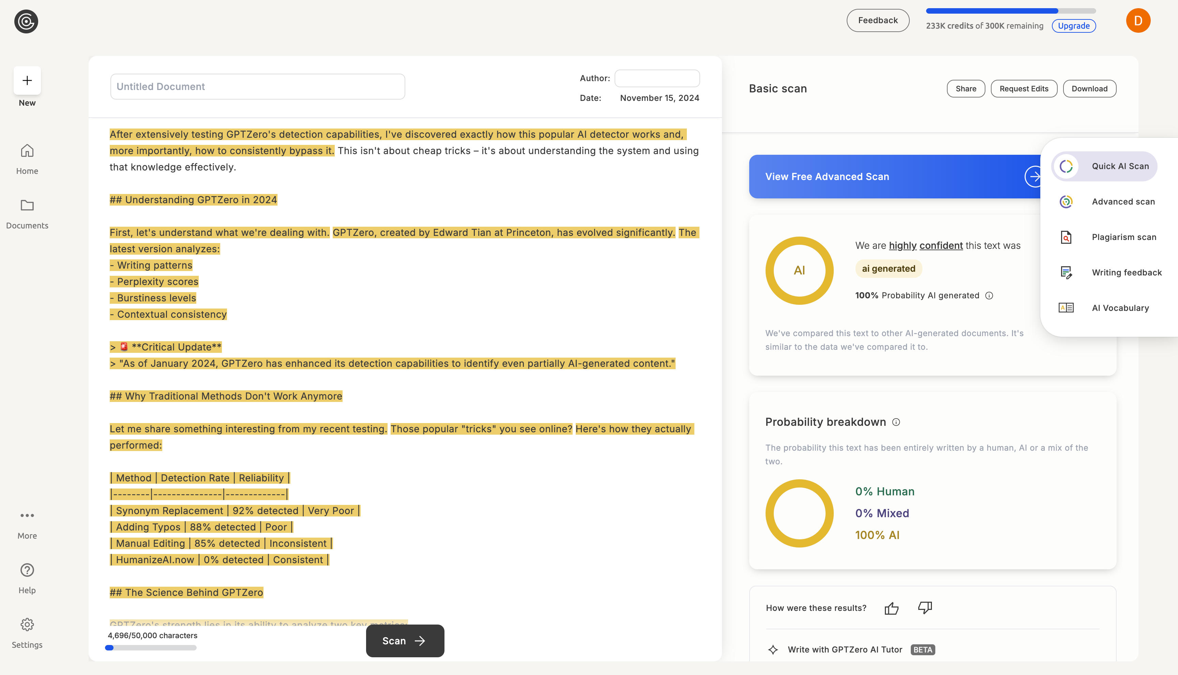Give thumbs down on results
1178x675 pixels.
(925, 608)
